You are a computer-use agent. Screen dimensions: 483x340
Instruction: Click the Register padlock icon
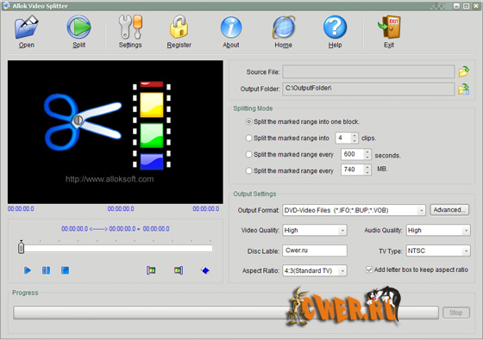click(179, 28)
